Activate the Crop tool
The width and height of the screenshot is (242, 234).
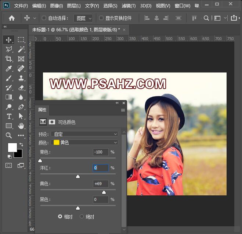(x=9, y=59)
